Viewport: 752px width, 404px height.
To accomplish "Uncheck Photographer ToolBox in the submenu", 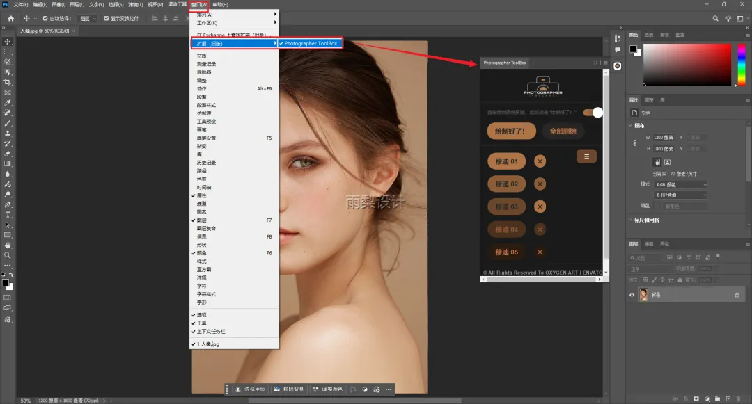I will 311,43.
